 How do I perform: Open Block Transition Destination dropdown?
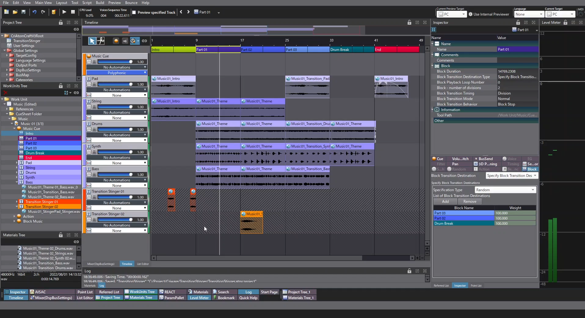[x=512, y=176]
